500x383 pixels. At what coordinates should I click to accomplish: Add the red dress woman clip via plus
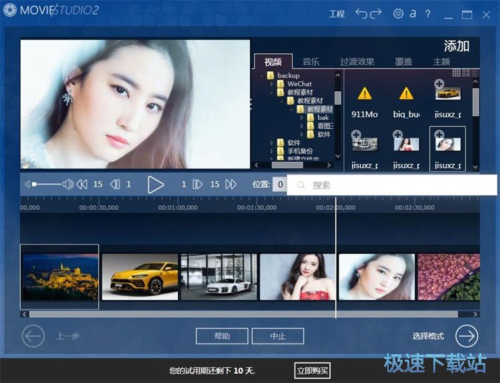(397, 135)
